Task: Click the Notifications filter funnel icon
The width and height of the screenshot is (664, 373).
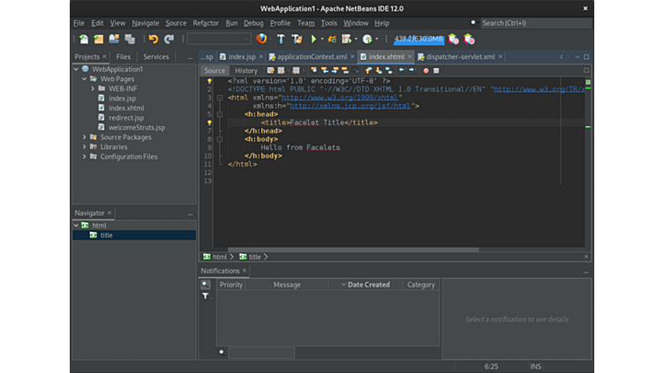Action: pos(206,296)
